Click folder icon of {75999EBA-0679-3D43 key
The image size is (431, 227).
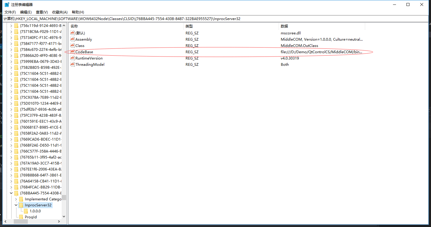pyautogui.click(x=16, y=61)
